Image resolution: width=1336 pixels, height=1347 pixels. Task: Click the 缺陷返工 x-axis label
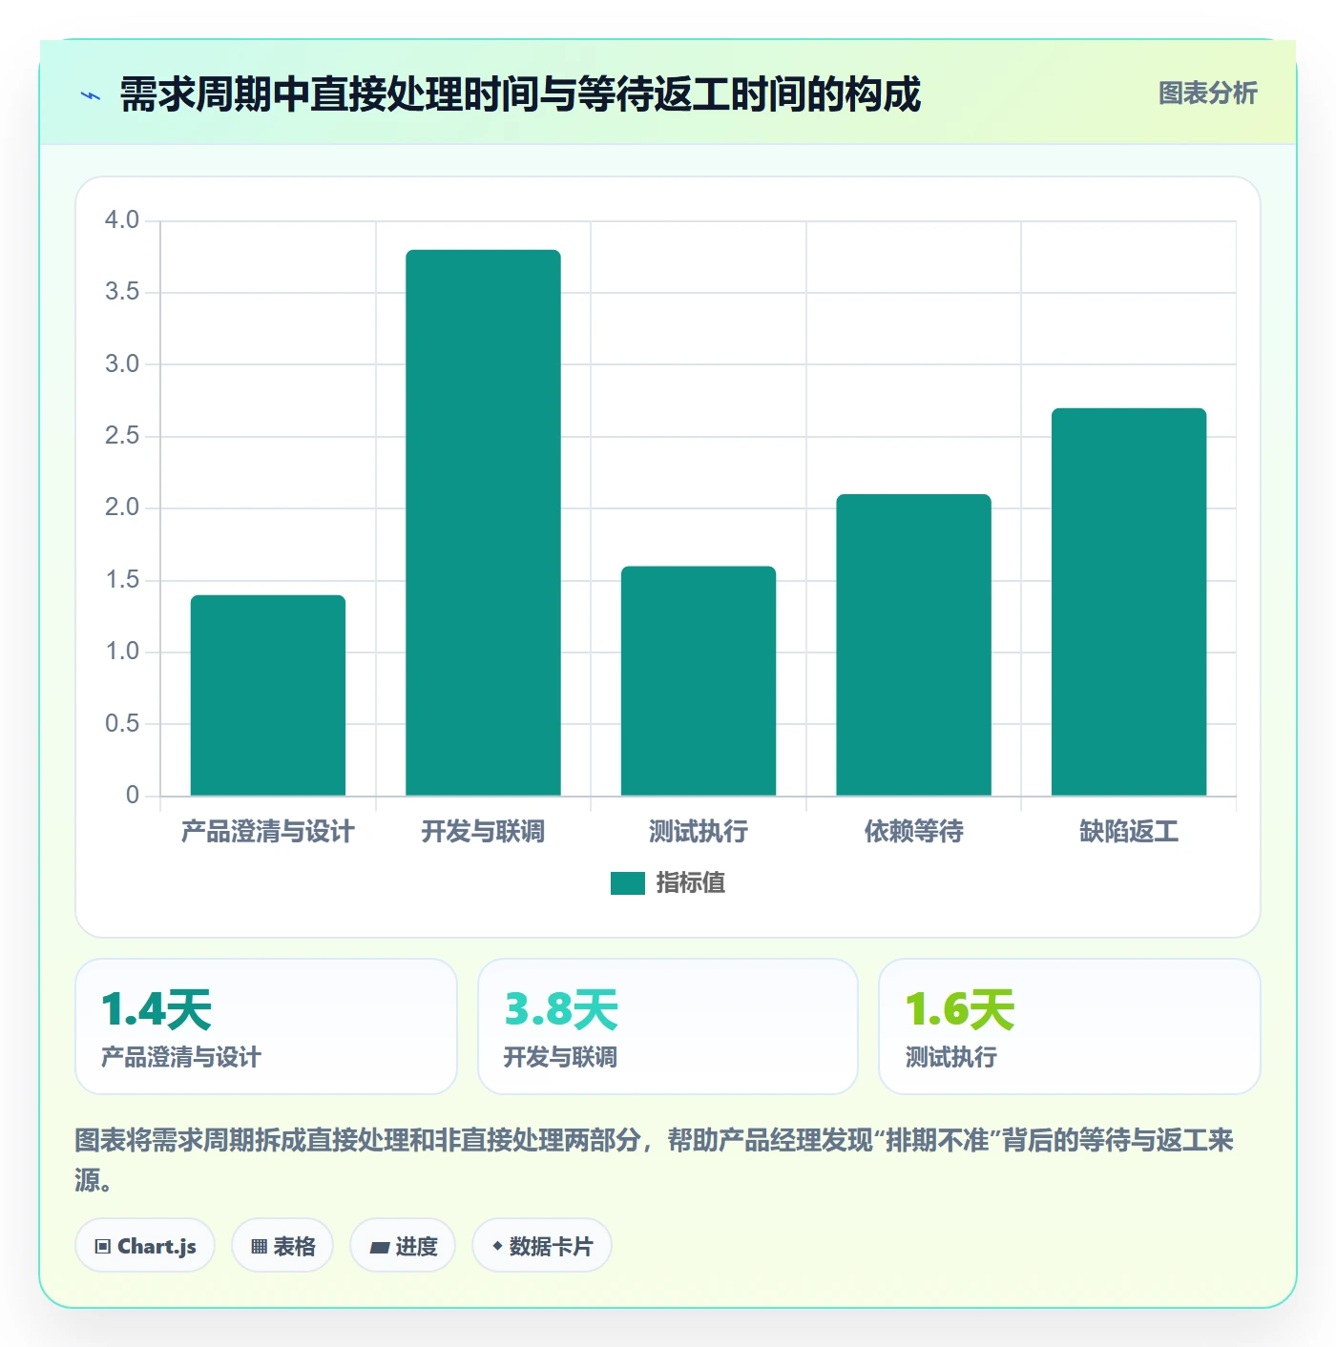[x=1129, y=832]
